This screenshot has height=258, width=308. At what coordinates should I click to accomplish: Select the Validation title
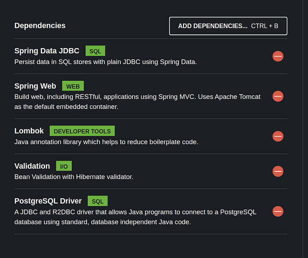point(32,166)
